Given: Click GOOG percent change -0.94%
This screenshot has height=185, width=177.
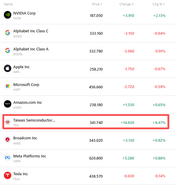Looking at the screenshot, I should coord(159,34).
